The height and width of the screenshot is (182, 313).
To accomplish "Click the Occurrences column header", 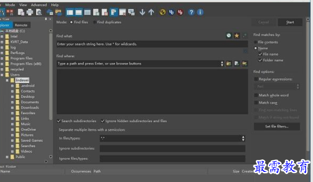I will tap(81, 171).
